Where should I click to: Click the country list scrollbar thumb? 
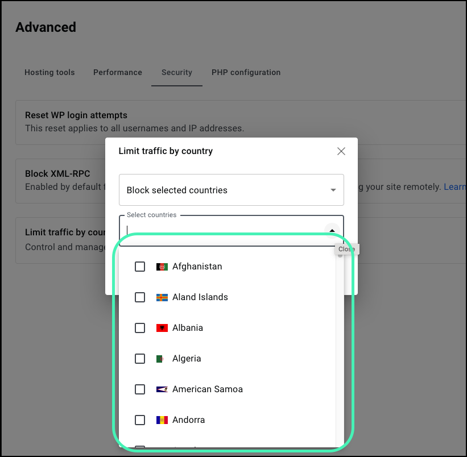tap(340, 255)
